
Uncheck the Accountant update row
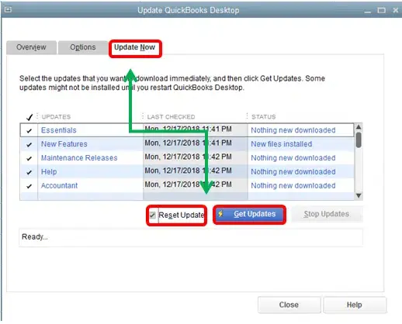pos(29,186)
